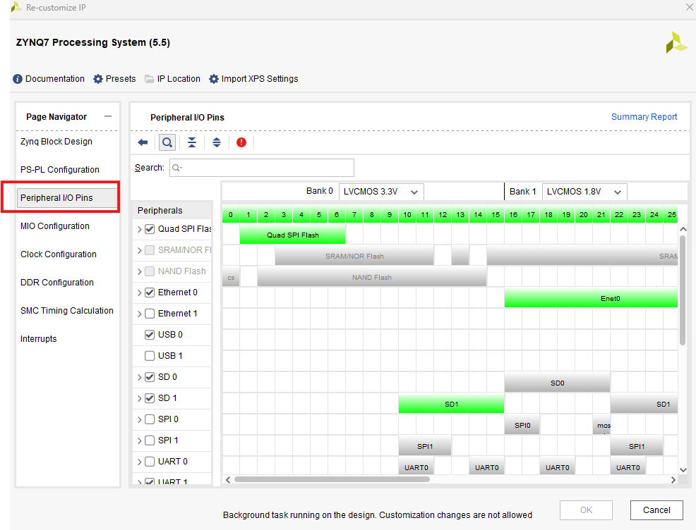Select the green Enet0 pin block
Viewport: 696px width, 530px height.
[592, 298]
